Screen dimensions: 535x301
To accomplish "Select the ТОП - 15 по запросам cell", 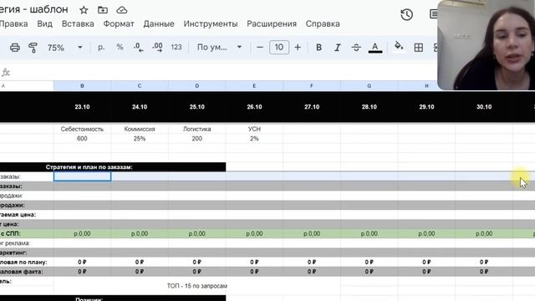I will tap(197, 286).
